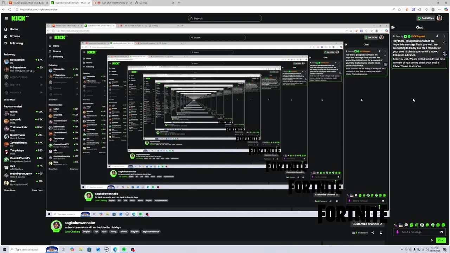Go to Browse in sidebar
The width and height of the screenshot is (450, 253).
15,36
